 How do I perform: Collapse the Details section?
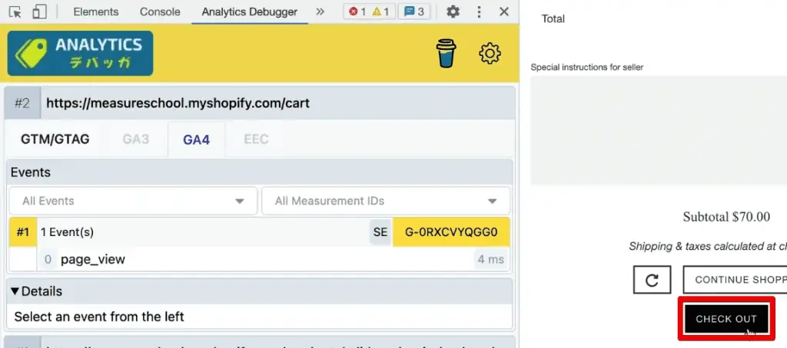[x=35, y=291]
